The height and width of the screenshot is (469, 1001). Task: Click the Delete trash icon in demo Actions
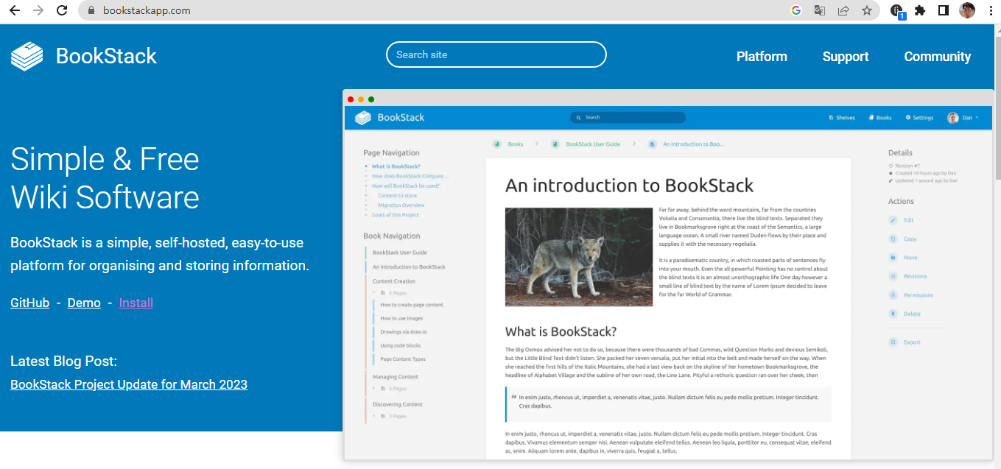pos(893,314)
